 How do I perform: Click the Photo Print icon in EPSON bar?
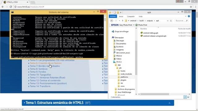click(x=136, y=25)
